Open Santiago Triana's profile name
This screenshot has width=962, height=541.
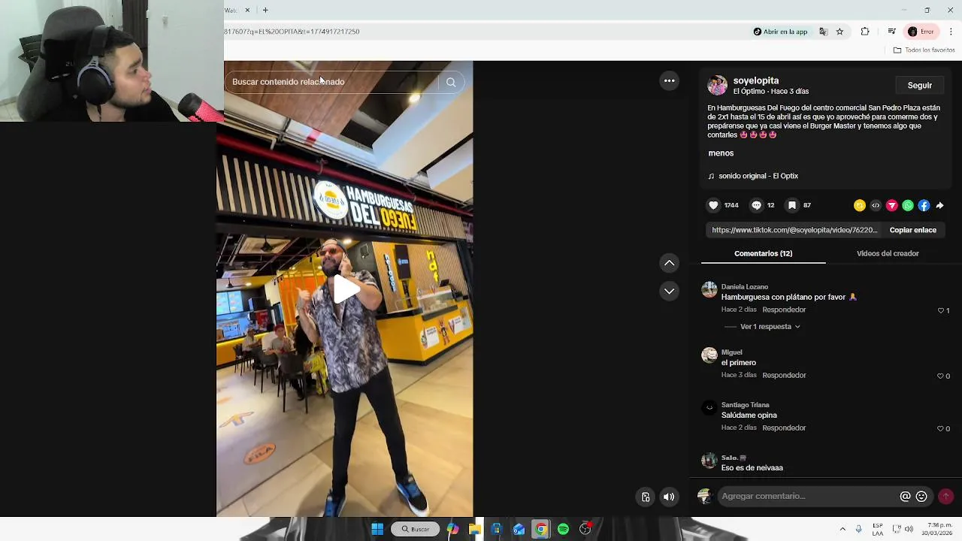[x=745, y=405]
